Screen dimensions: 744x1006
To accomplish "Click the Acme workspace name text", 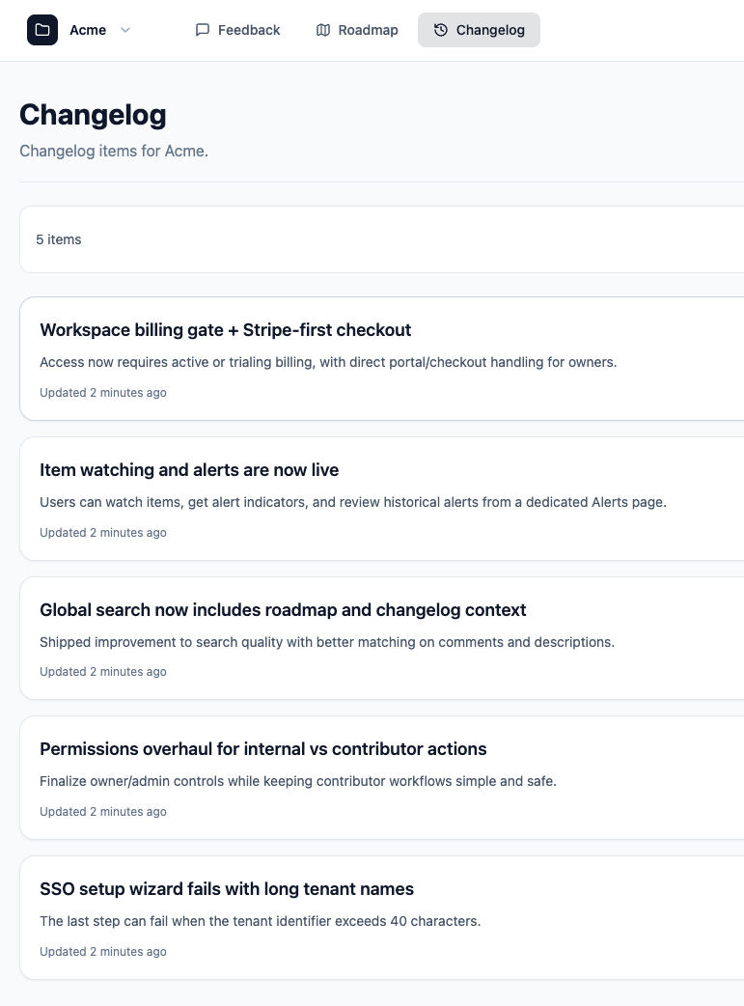I will (88, 30).
